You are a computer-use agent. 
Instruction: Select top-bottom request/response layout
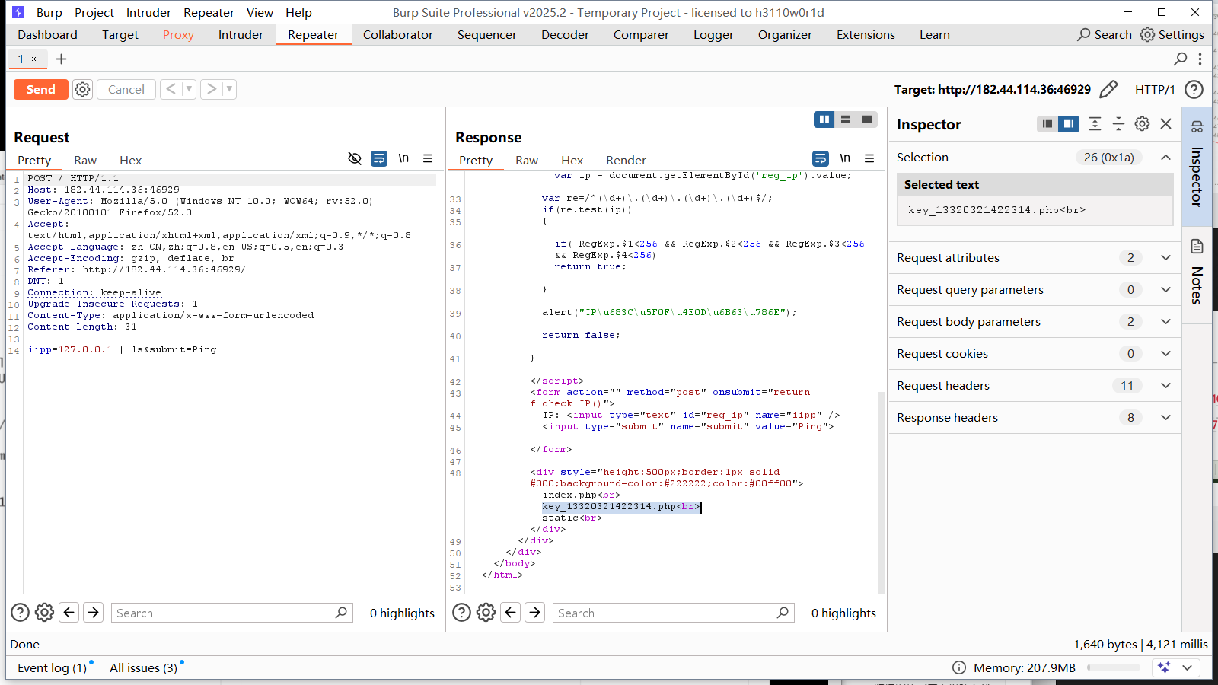click(x=846, y=119)
